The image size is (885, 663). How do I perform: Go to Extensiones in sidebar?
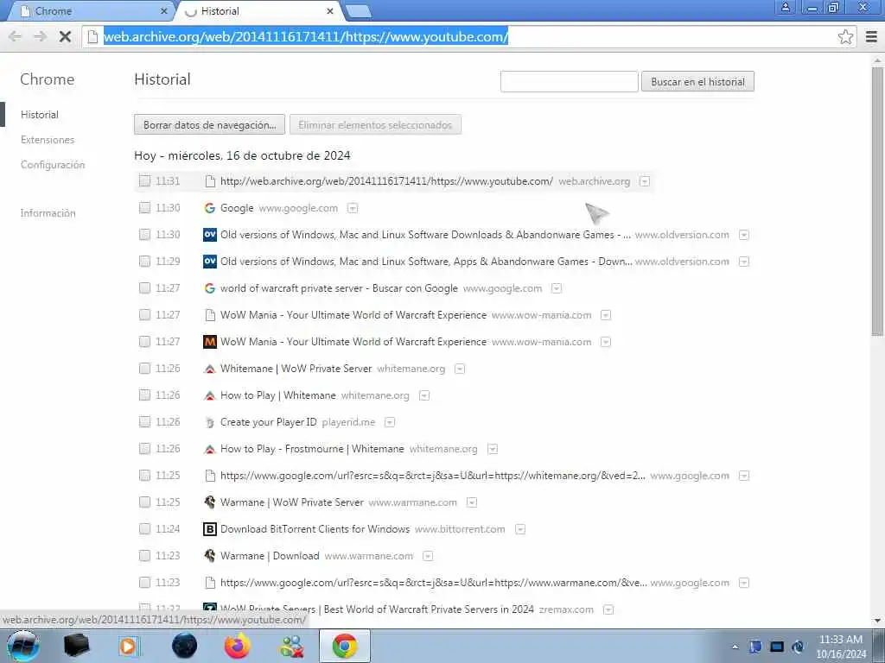48,140
